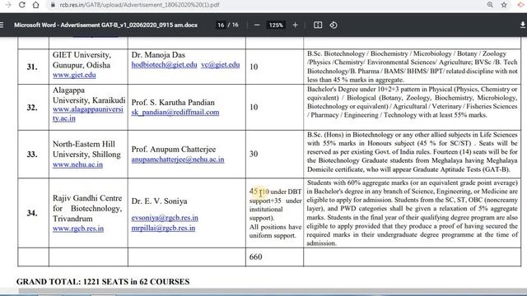This screenshot has width=527, height=296.
Task: Click row number 33.
Action: (x=32, y=155)
